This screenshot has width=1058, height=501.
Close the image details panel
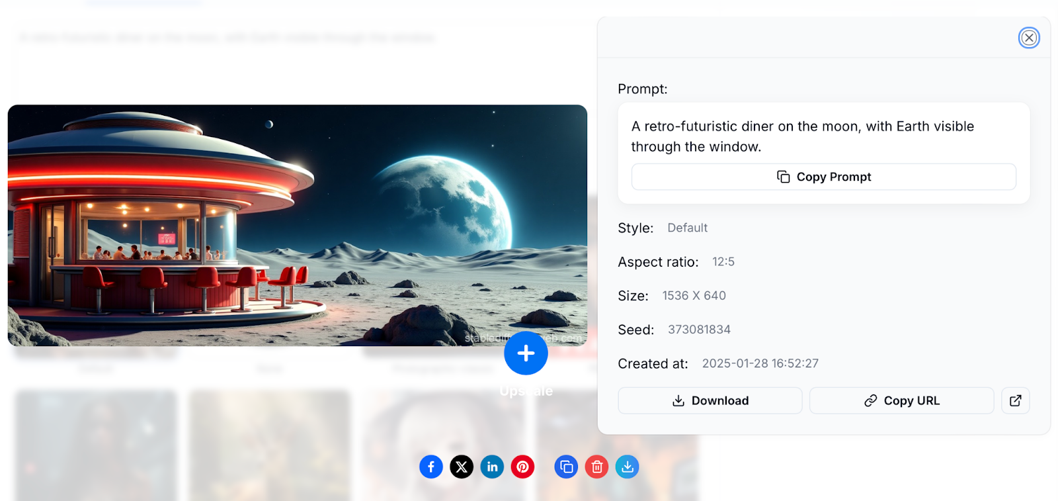click(x=1029, y=38)
